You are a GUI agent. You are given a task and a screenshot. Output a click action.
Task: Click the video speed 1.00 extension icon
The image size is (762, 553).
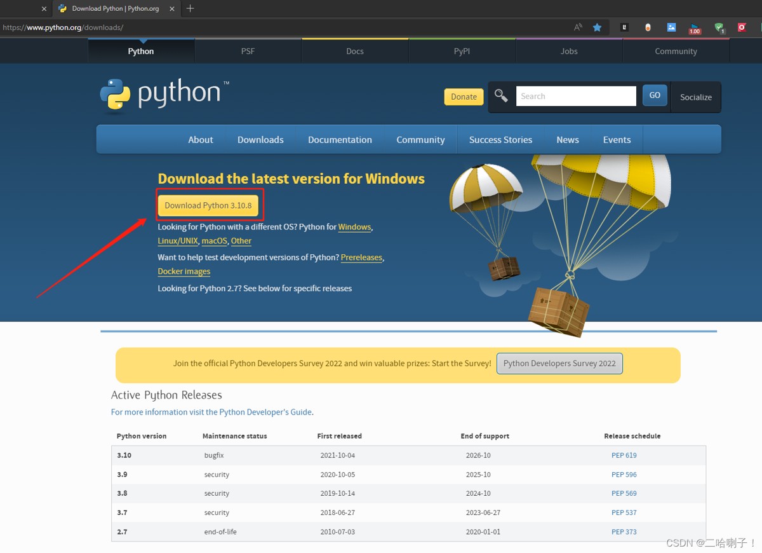click(x=695, y=28)
